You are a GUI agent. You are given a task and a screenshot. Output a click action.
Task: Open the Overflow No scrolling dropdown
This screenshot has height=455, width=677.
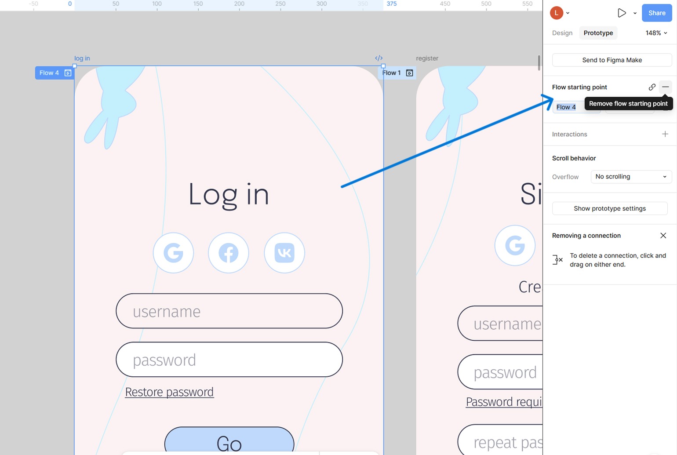tap(631, 177)
